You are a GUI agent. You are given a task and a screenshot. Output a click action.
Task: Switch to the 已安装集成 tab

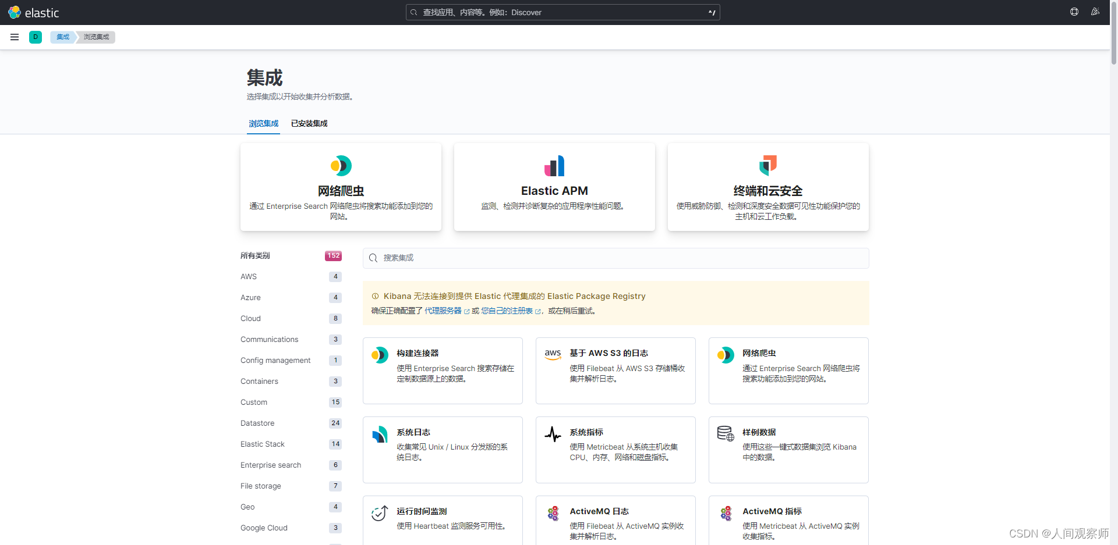coord(309,123)
